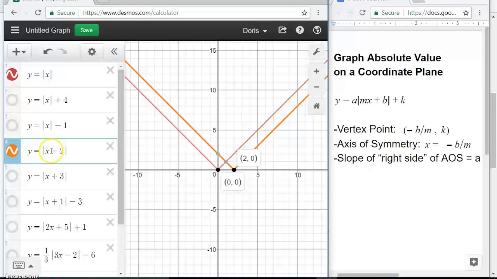The image size is (497, 279).
Task: Click the Undo arrow in expression toolbar
Action: click(x=48, y=52)
